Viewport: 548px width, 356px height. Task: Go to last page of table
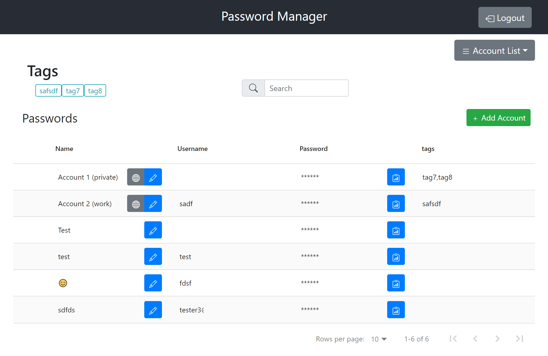pos(520,339)
